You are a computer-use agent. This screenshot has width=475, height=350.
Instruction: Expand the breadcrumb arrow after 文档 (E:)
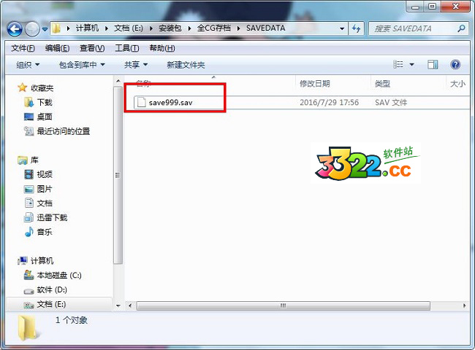[151, 28]
